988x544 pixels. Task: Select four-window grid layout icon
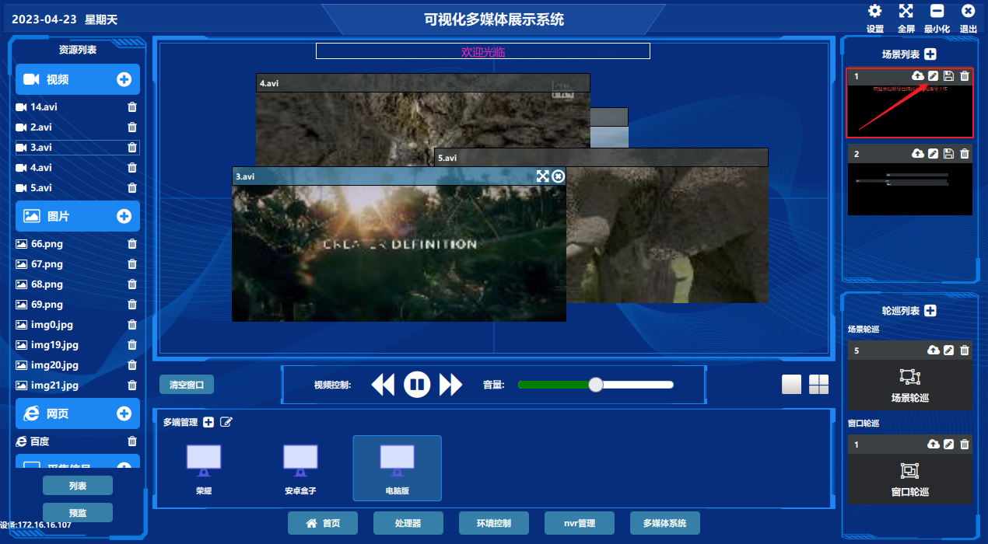click(x=819, y=385)
